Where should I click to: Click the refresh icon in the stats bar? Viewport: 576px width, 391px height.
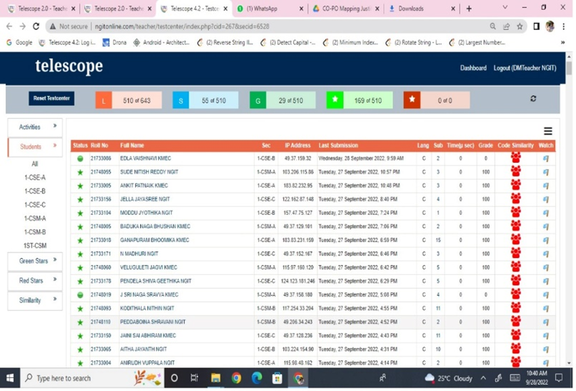[x=533, y=99]
